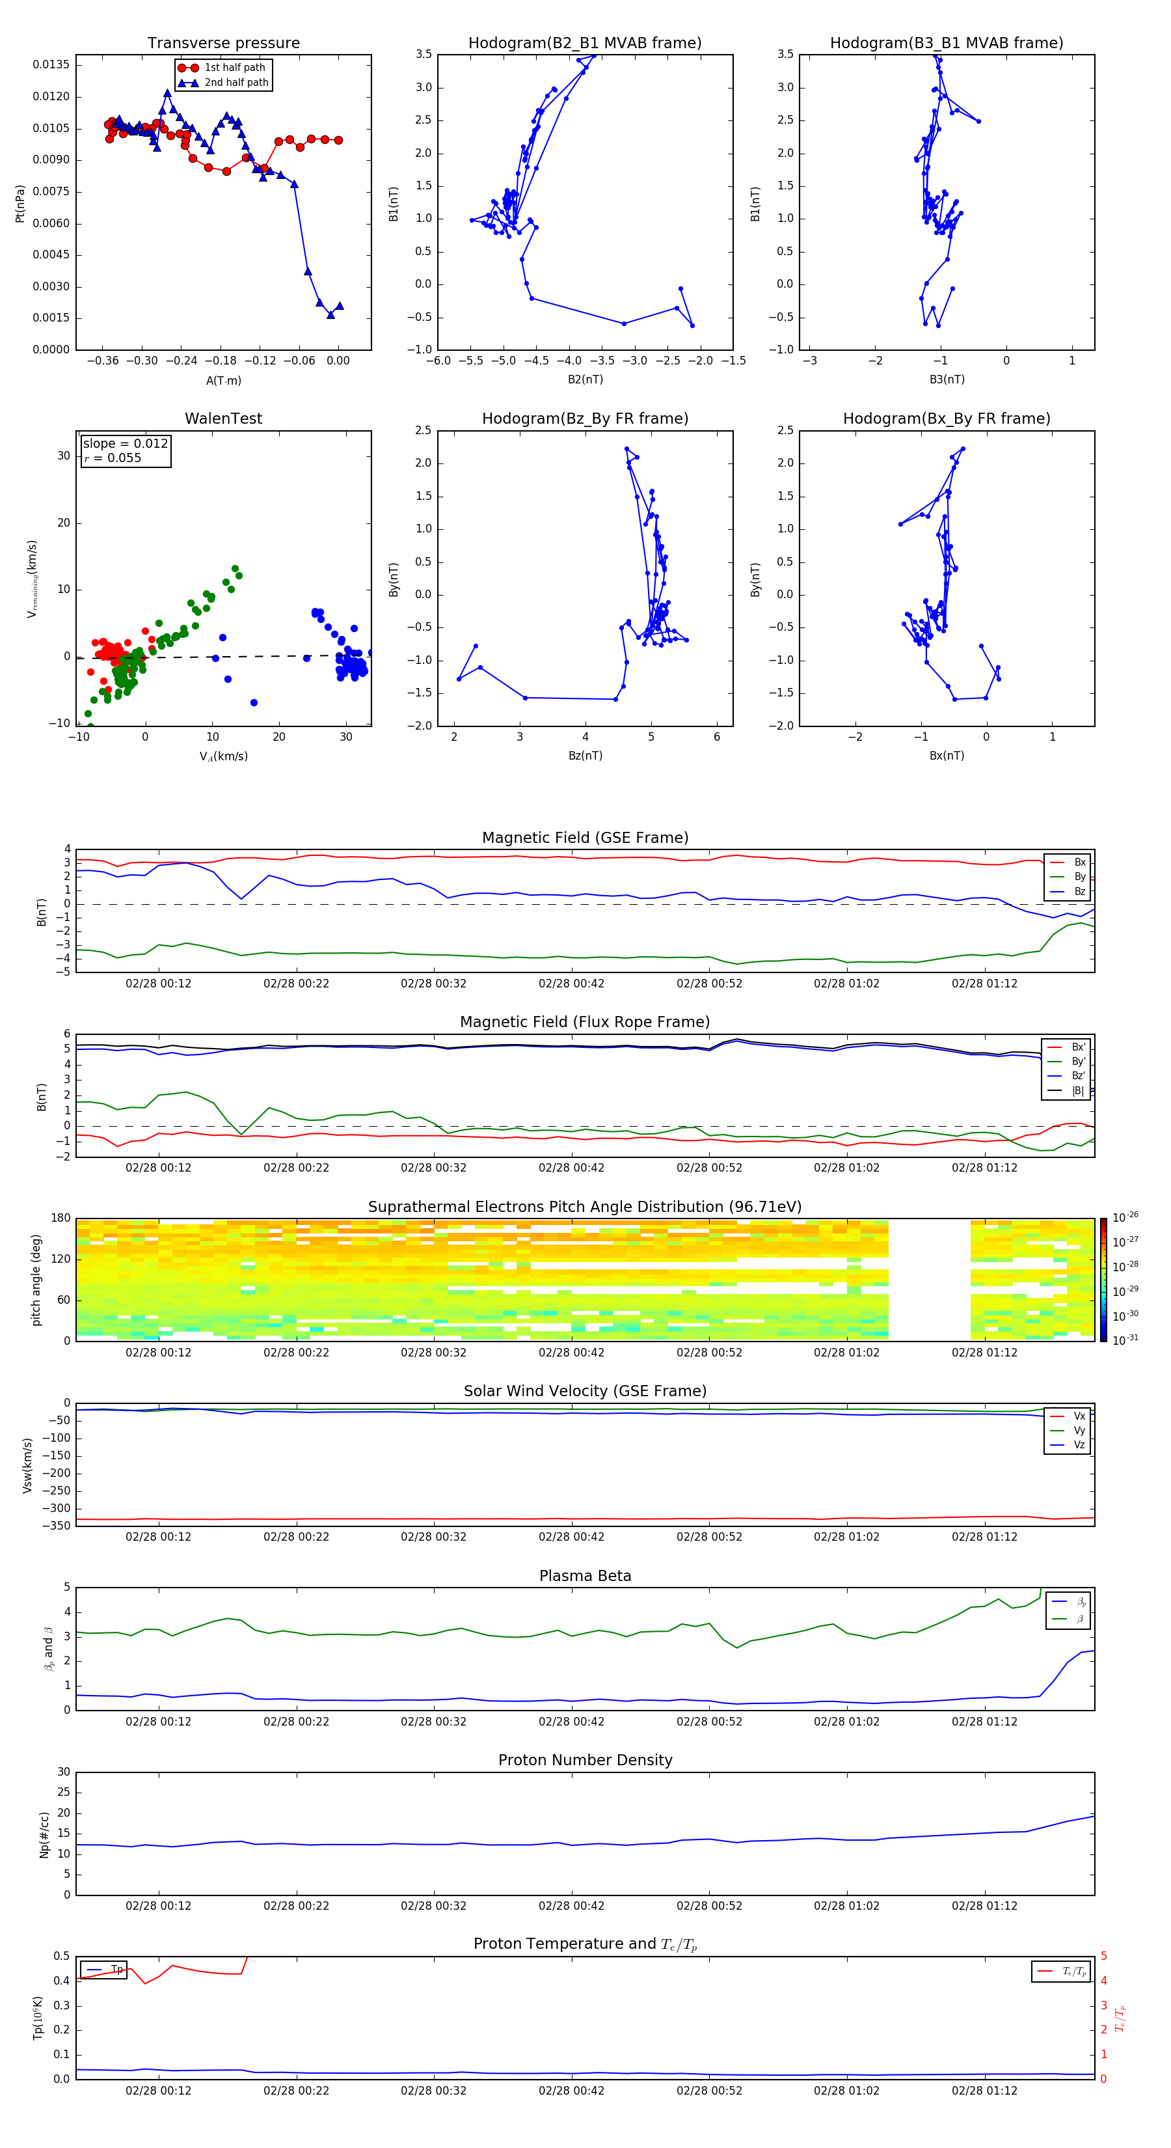Click the "Tp(10^6K)" y-axis label
Viewport: 1171px width, 2148px height.
(38, 2018)
